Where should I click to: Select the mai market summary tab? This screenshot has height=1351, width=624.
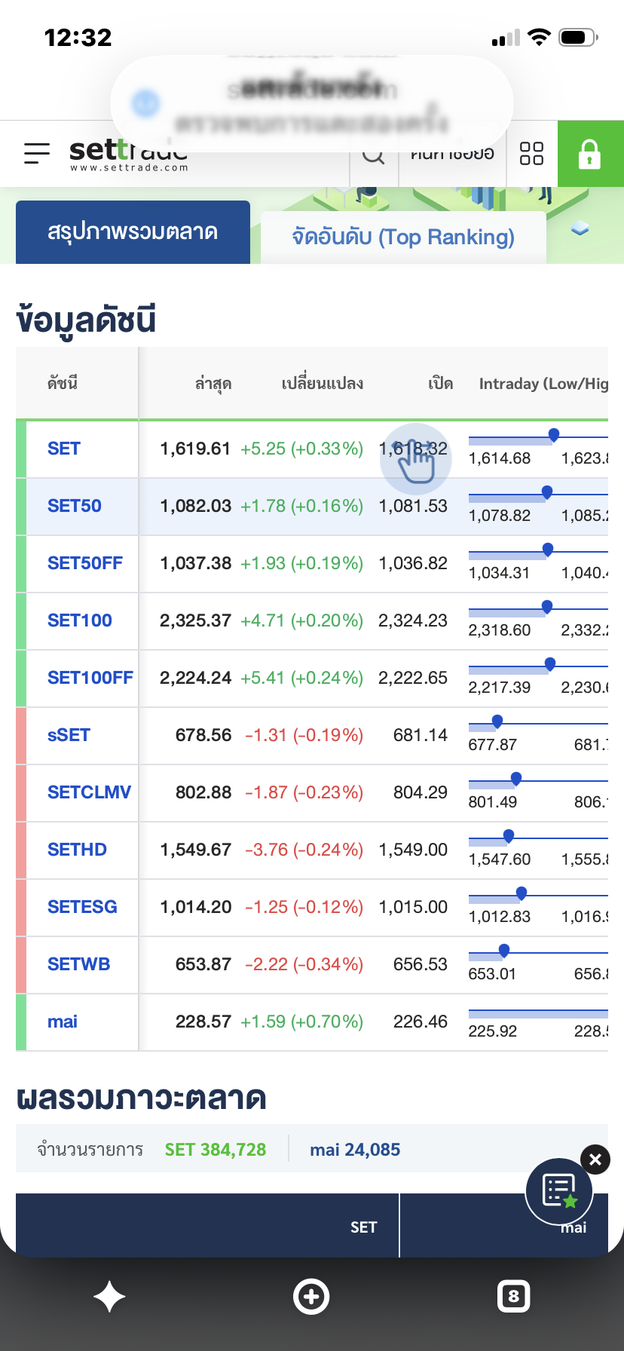click(504, 1226)
